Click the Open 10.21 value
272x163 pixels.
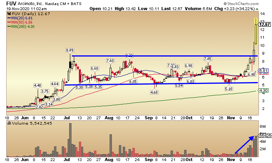pos(101,9)
